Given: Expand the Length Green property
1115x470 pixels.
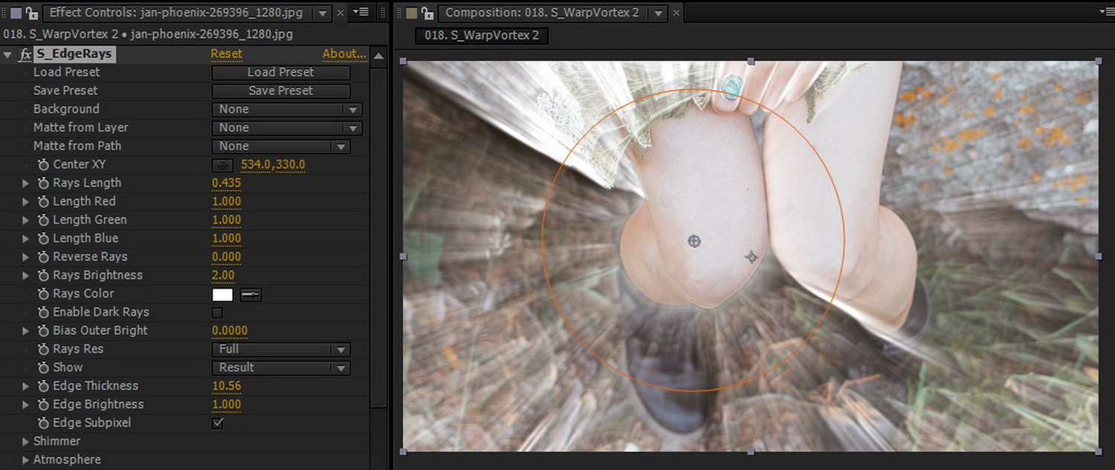Looking at the screenshot, I should click(26, 221).
